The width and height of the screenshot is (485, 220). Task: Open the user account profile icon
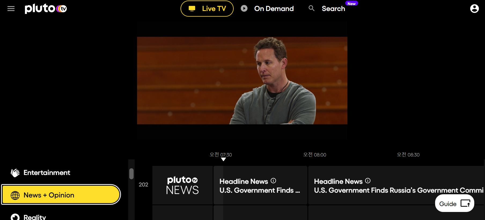[x=474, y=9]
